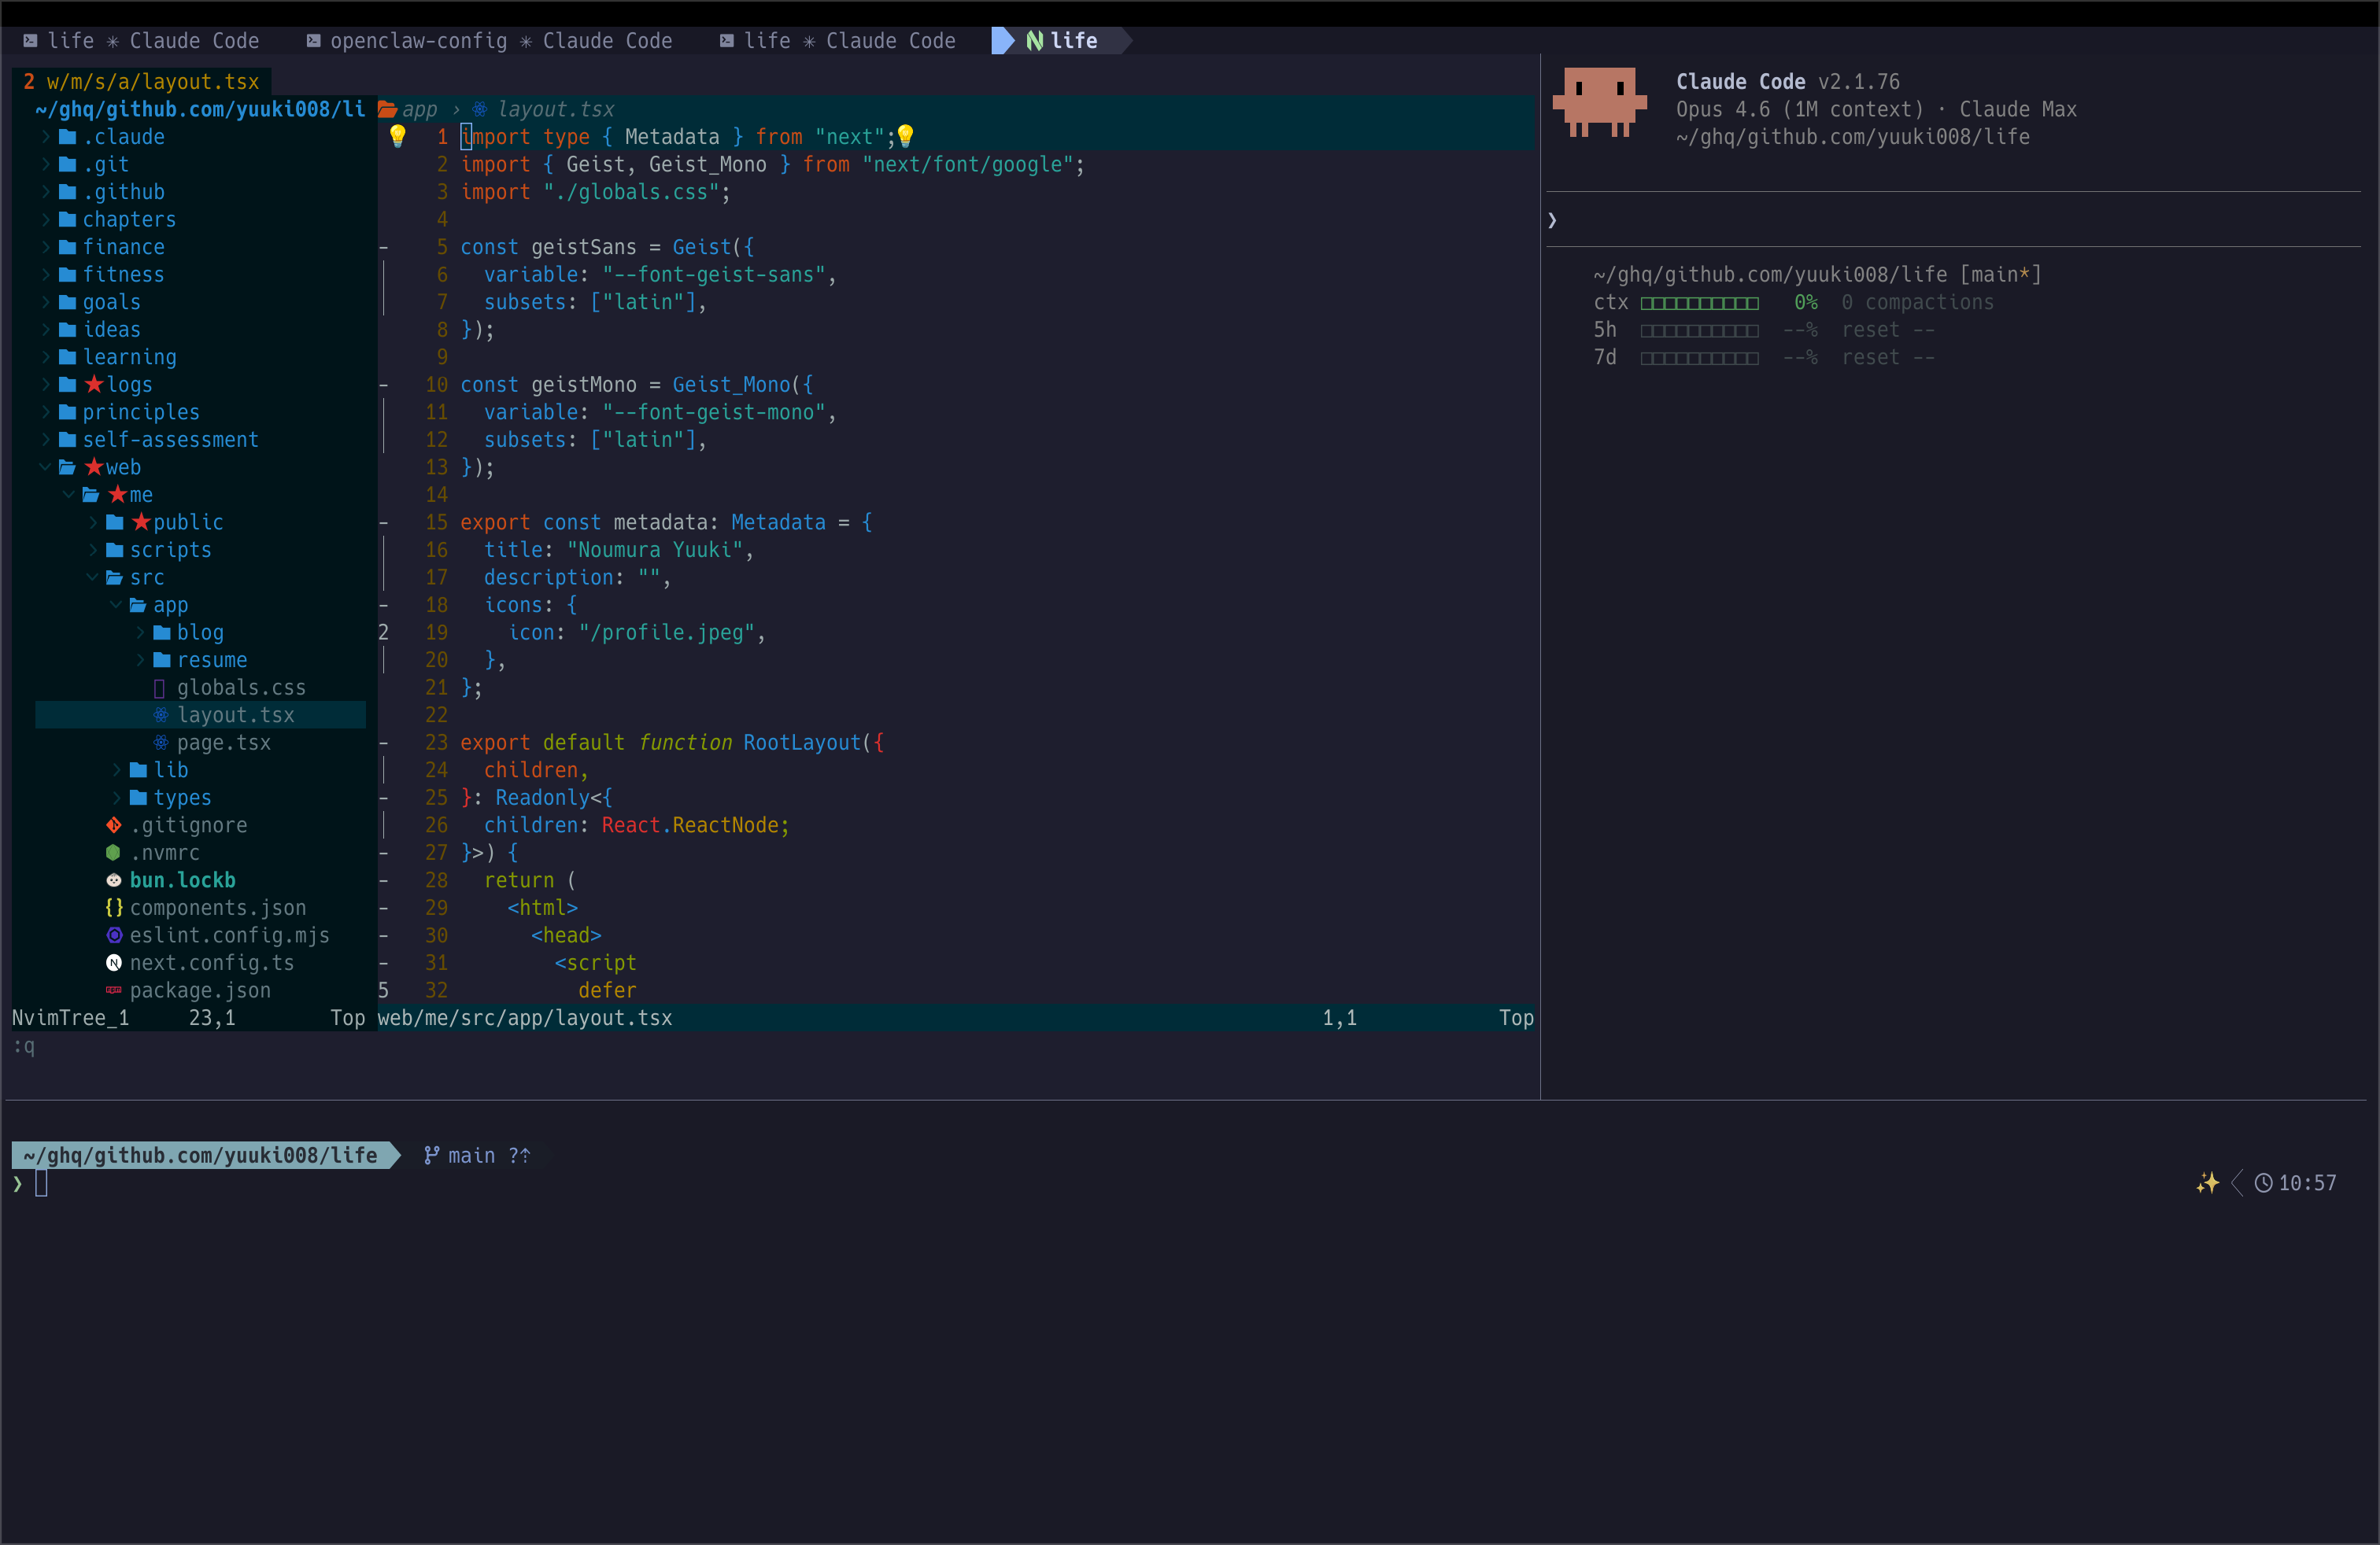Expand the blog folder chevron
Screen dimensions: 2380x1545
140,632
